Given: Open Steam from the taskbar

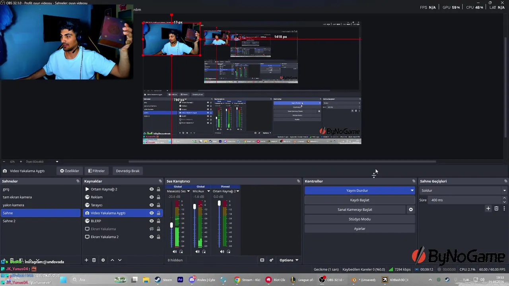Looking at the screenshot, I should (x=163, y=280).
